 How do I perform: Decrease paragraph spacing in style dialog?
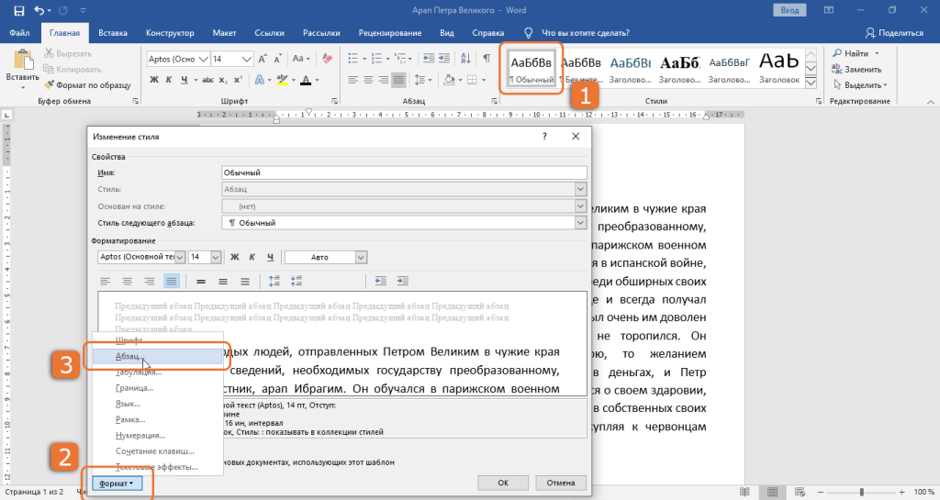point(297,281)
